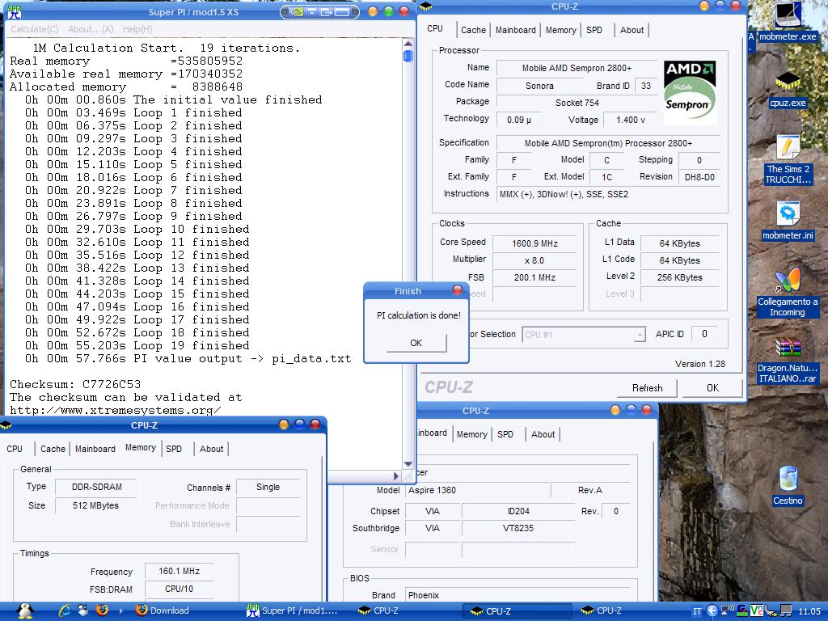Image resolution: width=828 pixels, height=621 pixels.
Task: Open the Dragon.Natu ITALIANO rar archive
Action: click(788, 361)
